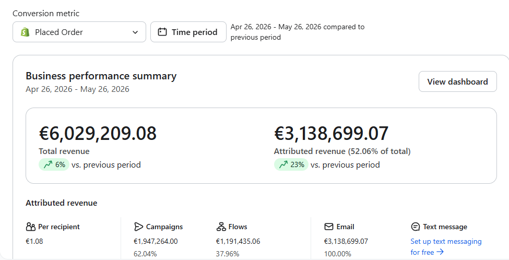Click the 'Total revenue' label
This screenshot has height=260, width=509.
[64, 151]
